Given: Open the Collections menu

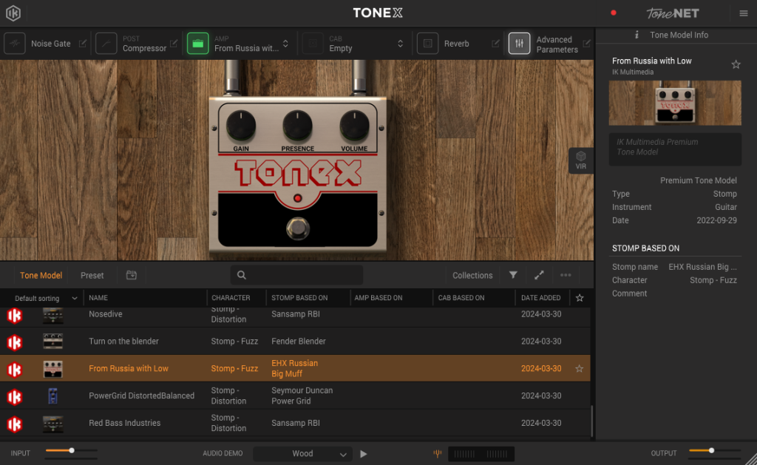Looking at the screenshot, I should [x=472, y=275].
